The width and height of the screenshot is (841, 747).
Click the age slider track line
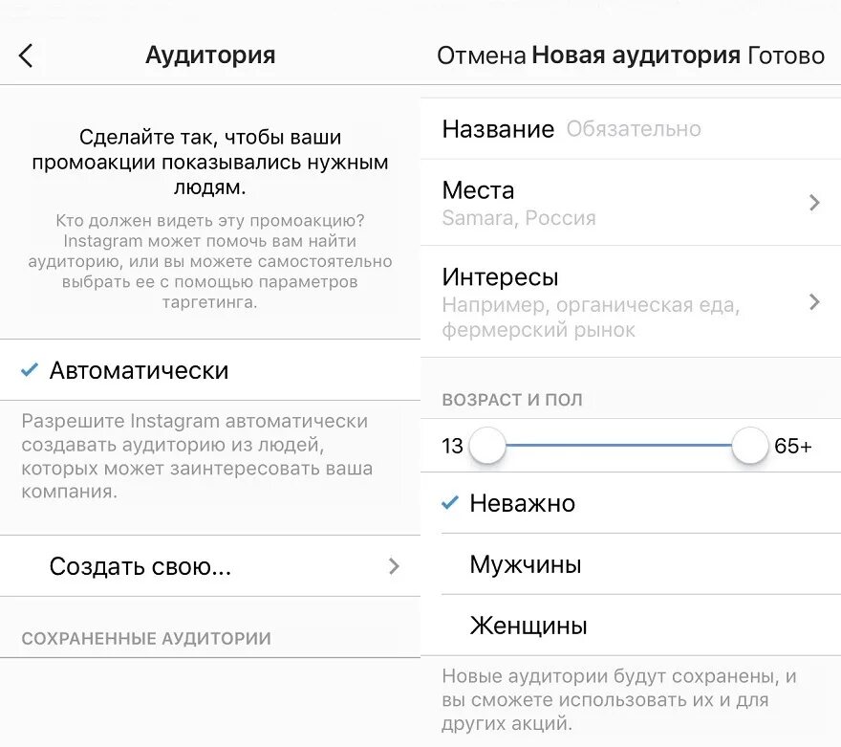[618, 446]
